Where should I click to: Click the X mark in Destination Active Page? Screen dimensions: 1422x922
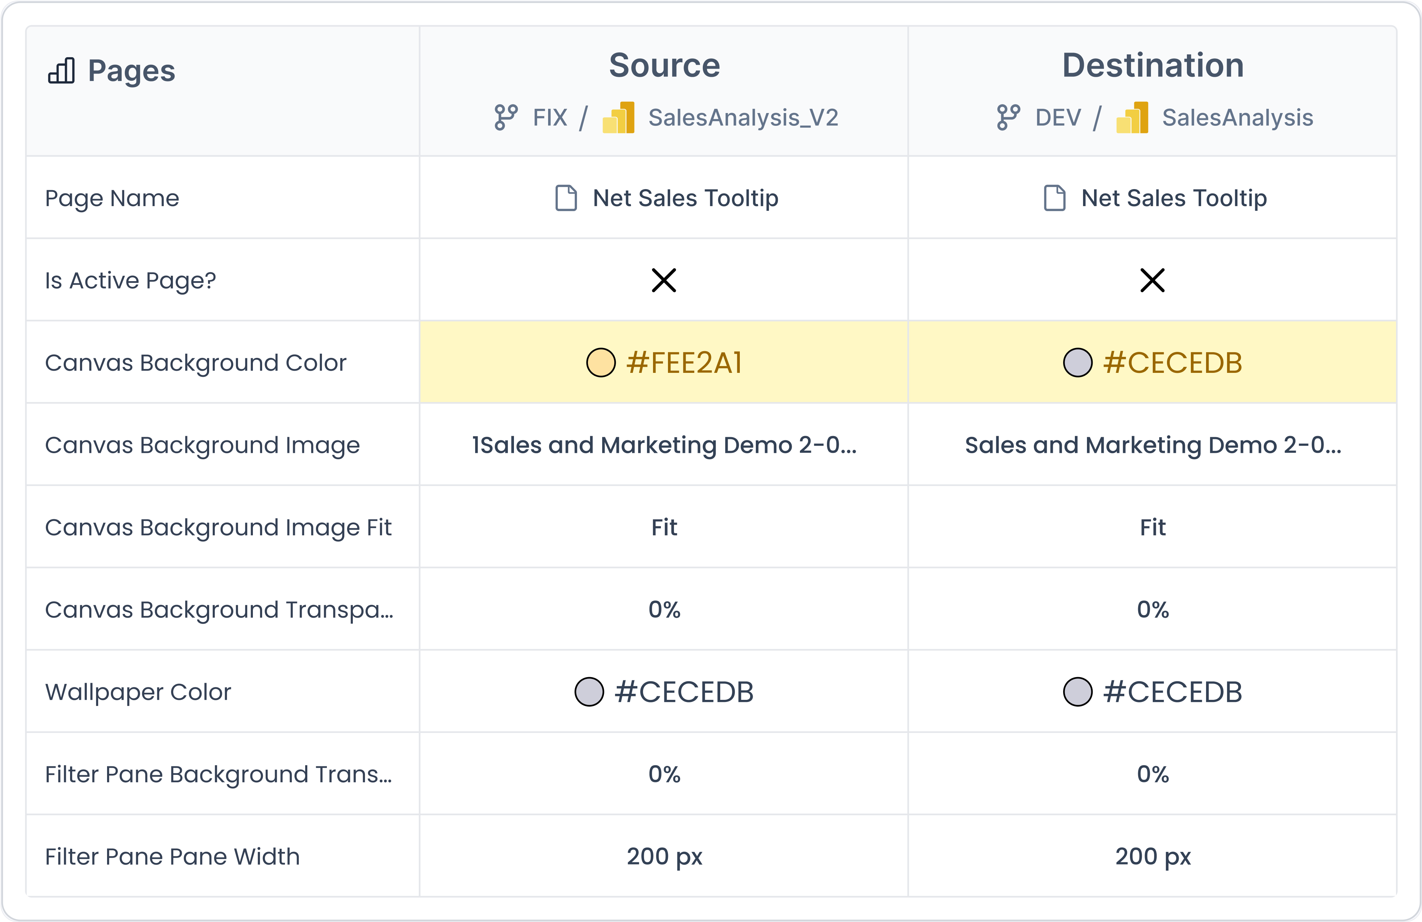click(x=1152, y=280)
